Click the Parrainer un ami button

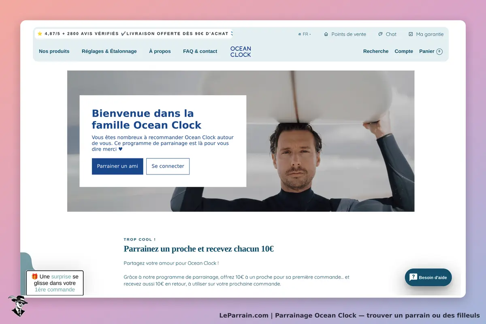(x=117, y=166)
